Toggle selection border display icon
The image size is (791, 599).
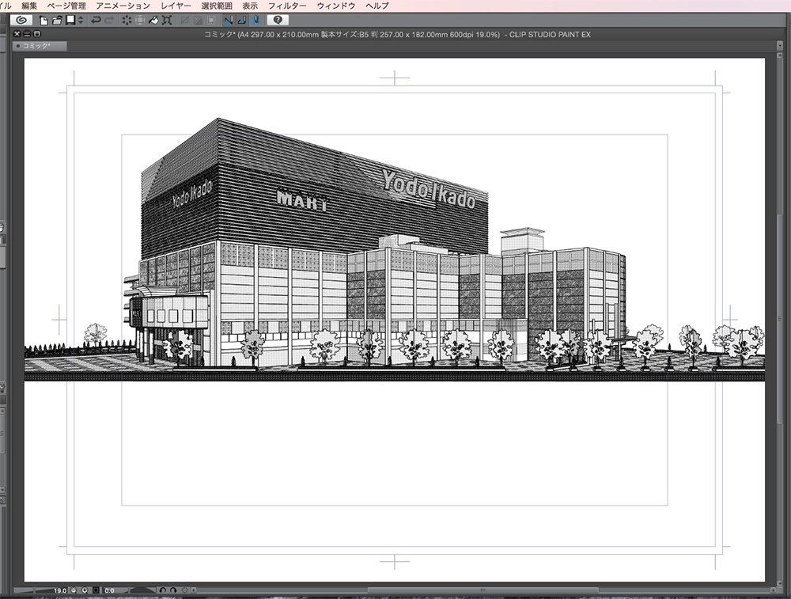click(x=211, y=21)
